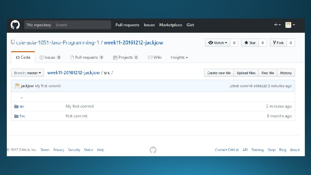The width and height of the screenshot is (311, 175).
Task: Open commit History
Action: point(286,73)
